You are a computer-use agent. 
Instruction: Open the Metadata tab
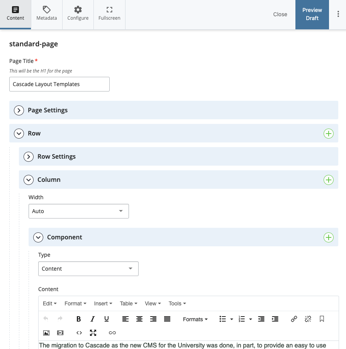pyautogui.click(x=47, y=14)
